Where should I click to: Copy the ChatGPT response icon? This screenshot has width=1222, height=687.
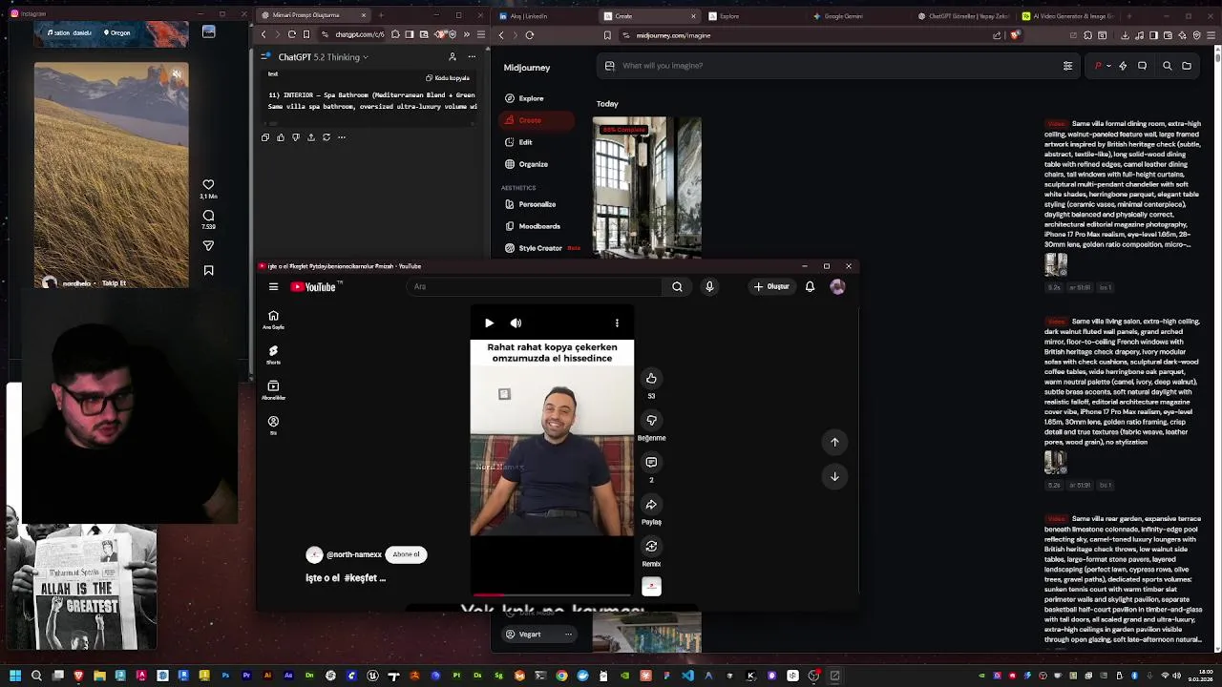coord(265,137)
